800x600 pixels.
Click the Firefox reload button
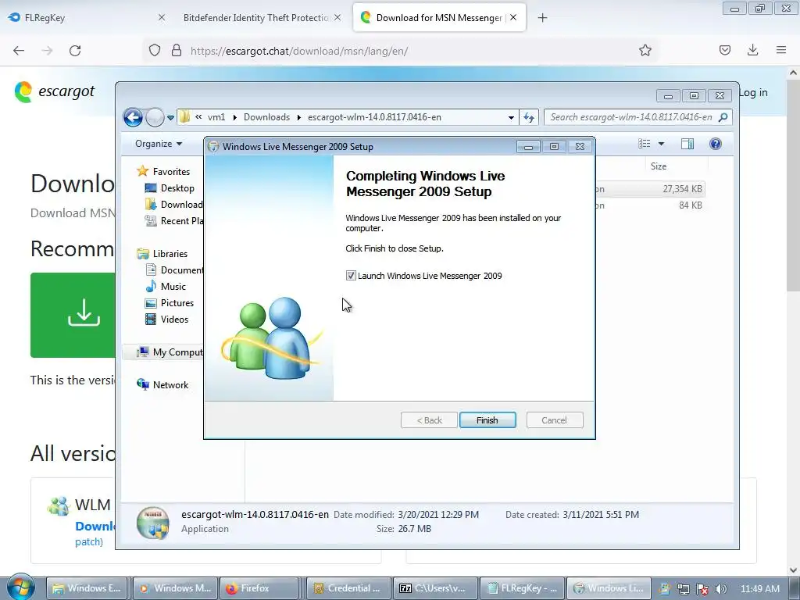pos(75,51)
